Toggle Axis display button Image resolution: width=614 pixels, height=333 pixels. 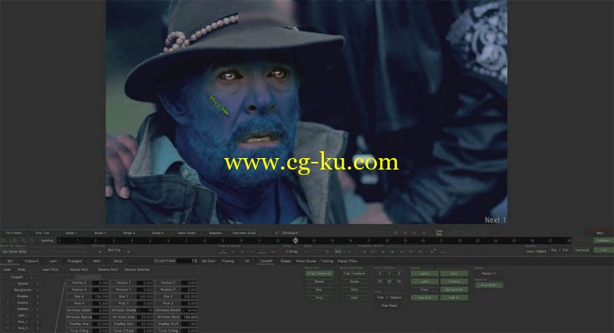click(x=454, y=273)
